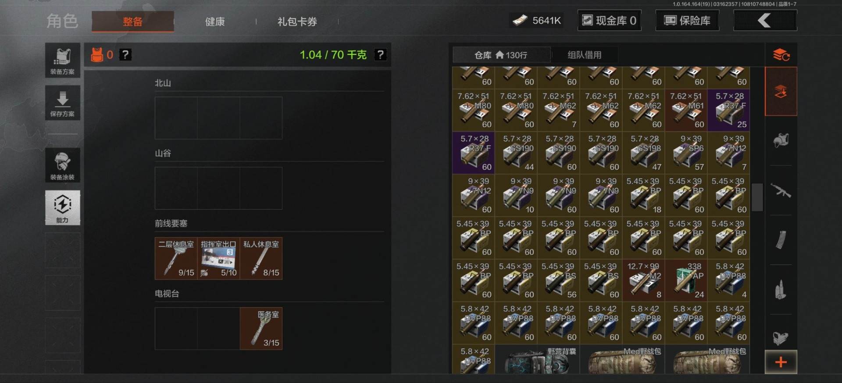Click the storage list scrollbar handle
The image size is (842, 383).
pyautogui.click(x=757, y=197)
